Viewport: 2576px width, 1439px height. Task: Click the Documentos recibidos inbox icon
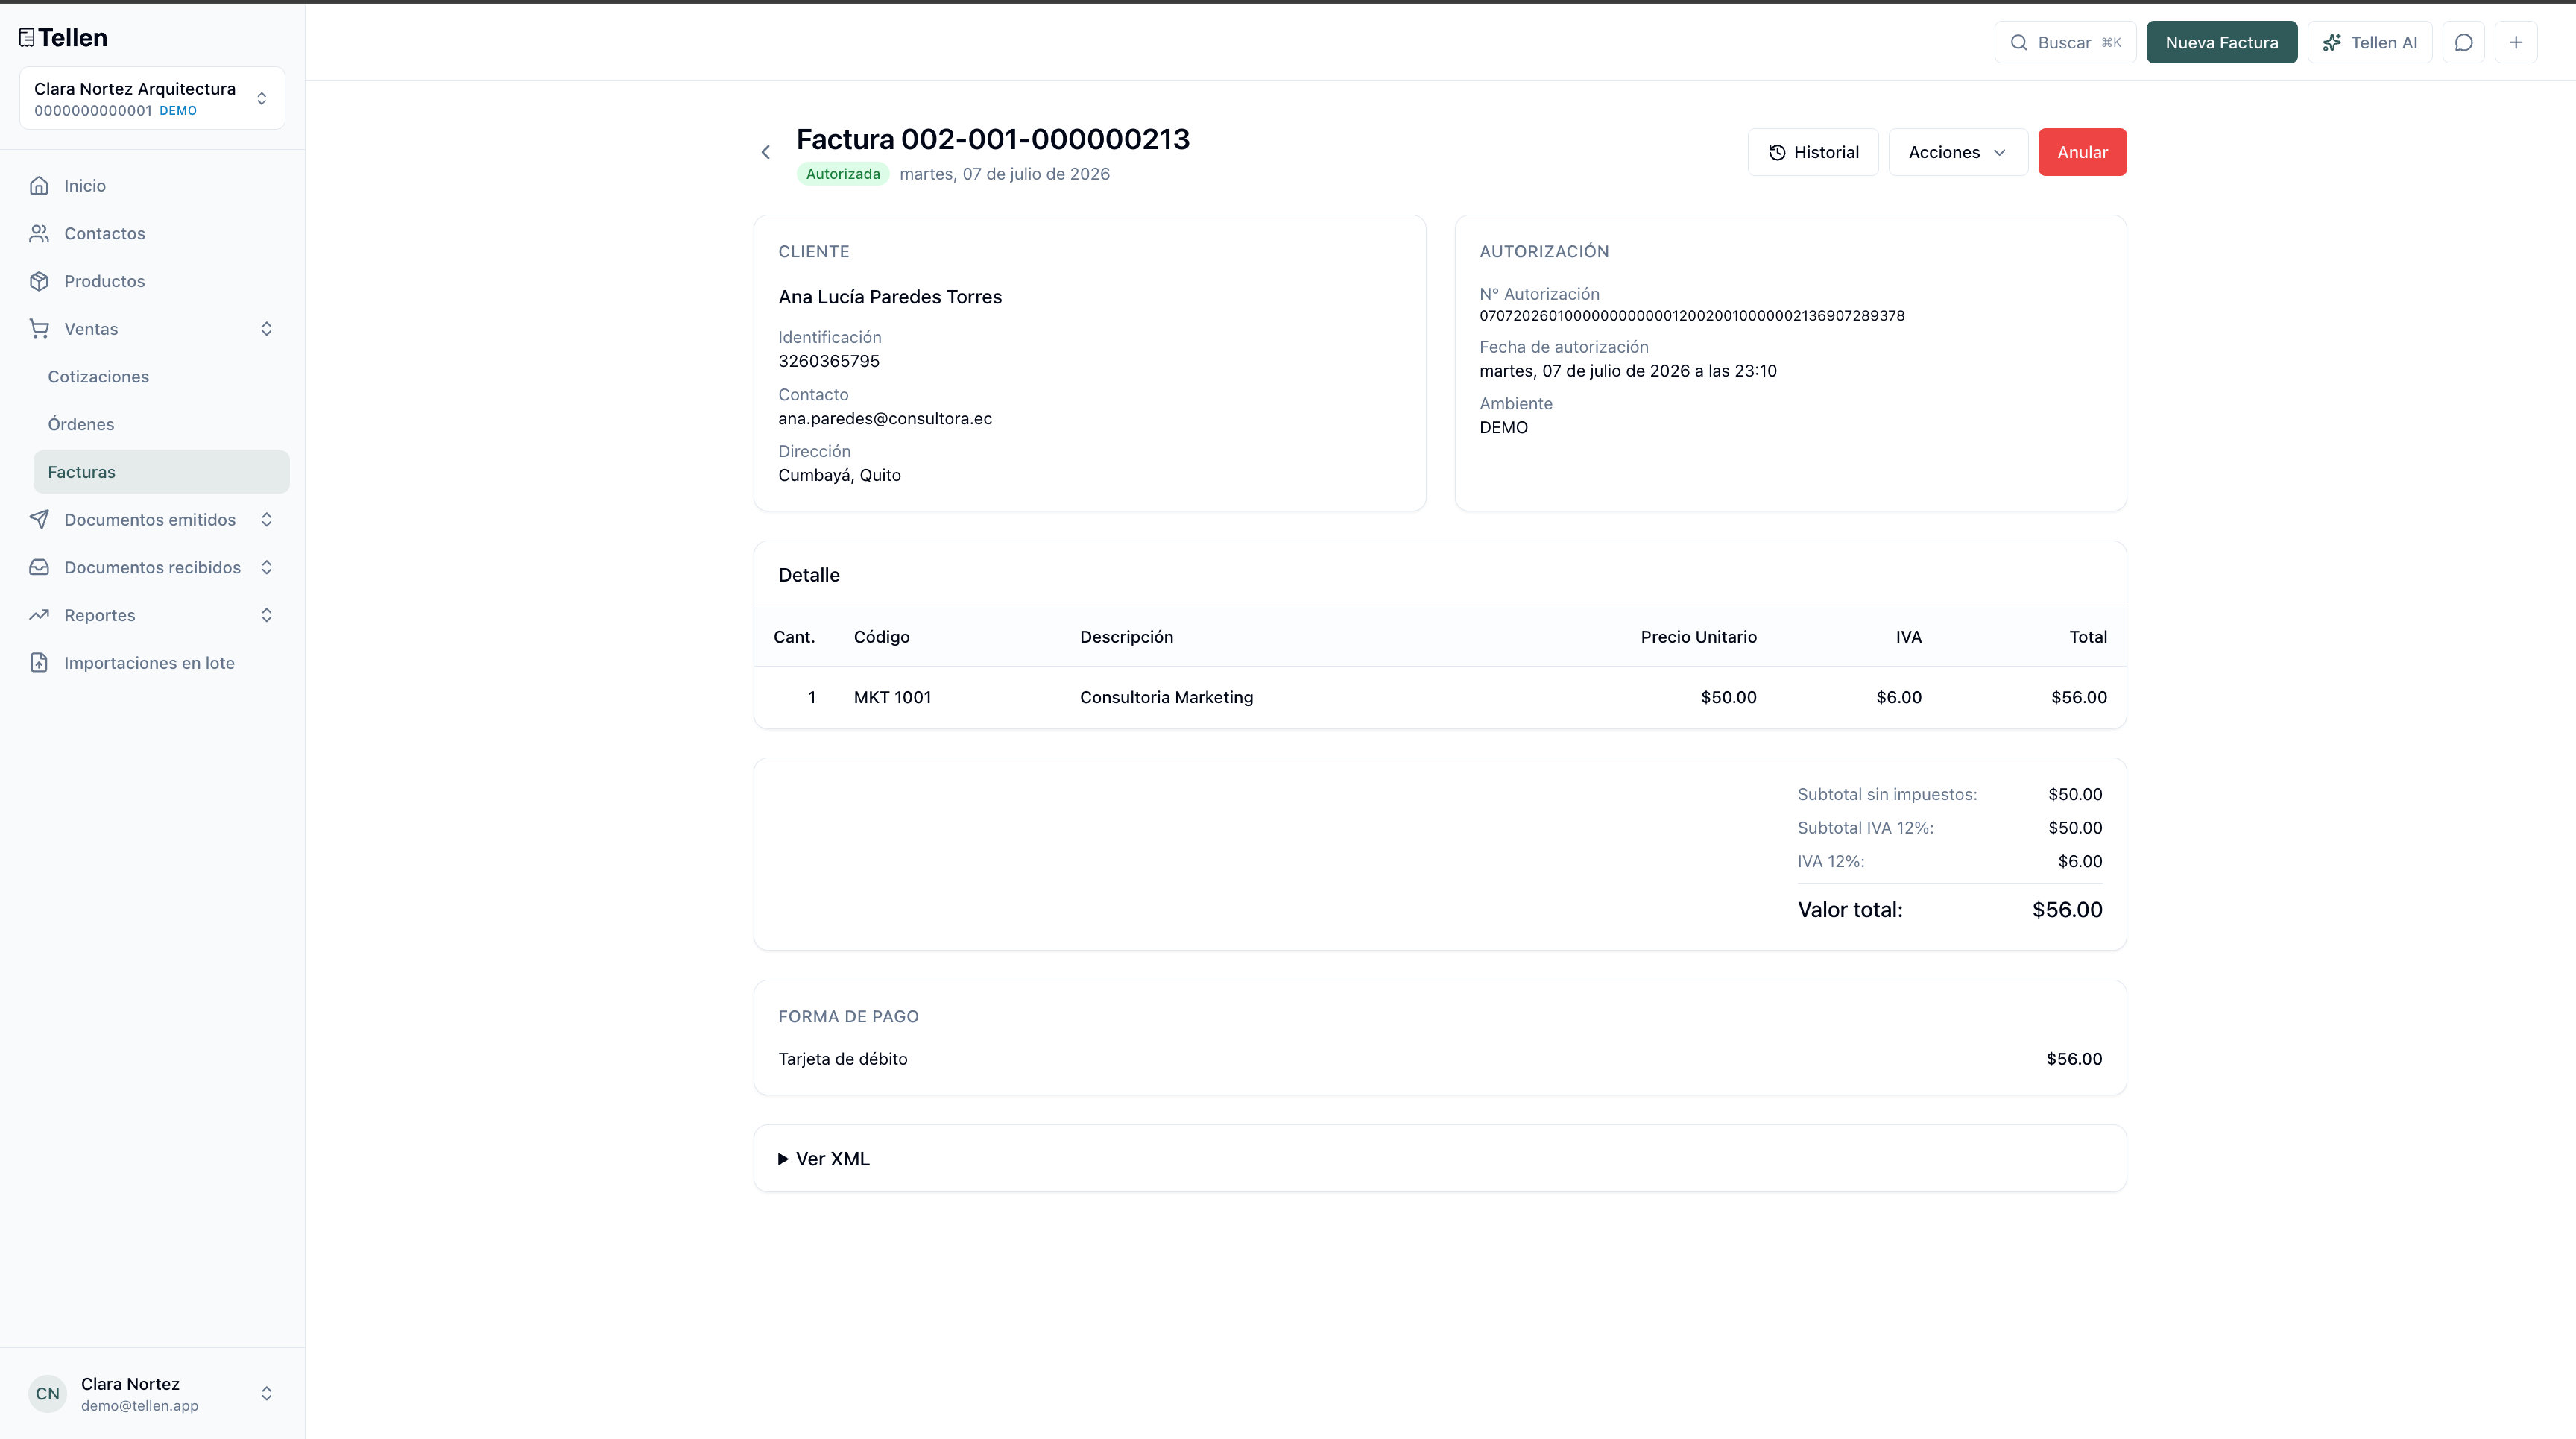[39, 567]
